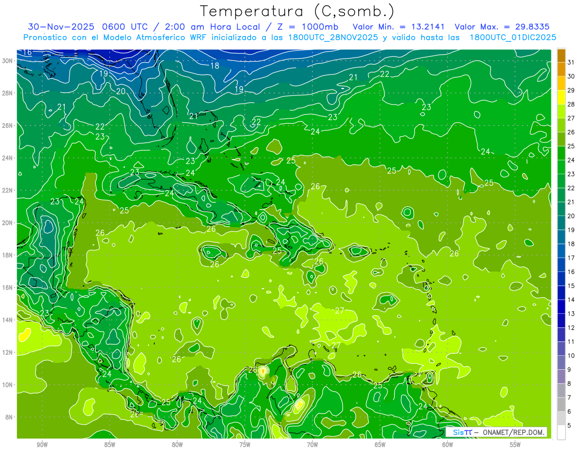Click the 60W longitude axis label
Viewport: 584px width, 451px height.
point(447,445)
